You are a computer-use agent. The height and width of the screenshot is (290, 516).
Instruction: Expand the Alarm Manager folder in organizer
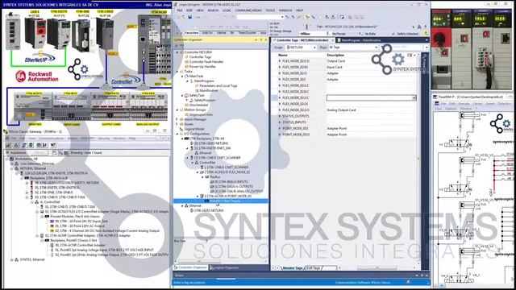[177, 119]
